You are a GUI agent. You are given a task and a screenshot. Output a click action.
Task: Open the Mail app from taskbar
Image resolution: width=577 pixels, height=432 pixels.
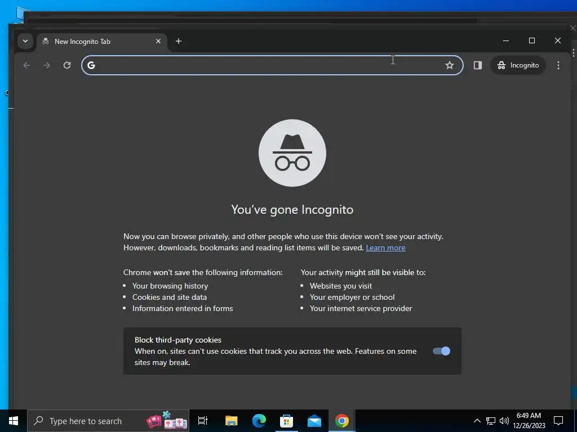314,421
